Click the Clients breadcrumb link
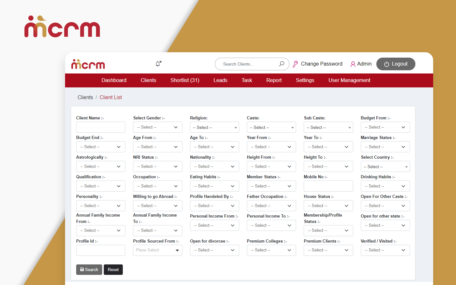 point(85,98)
